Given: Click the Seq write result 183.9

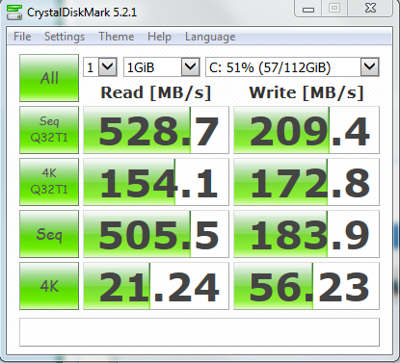Looking at the screenshot, I should coord(307,234).
